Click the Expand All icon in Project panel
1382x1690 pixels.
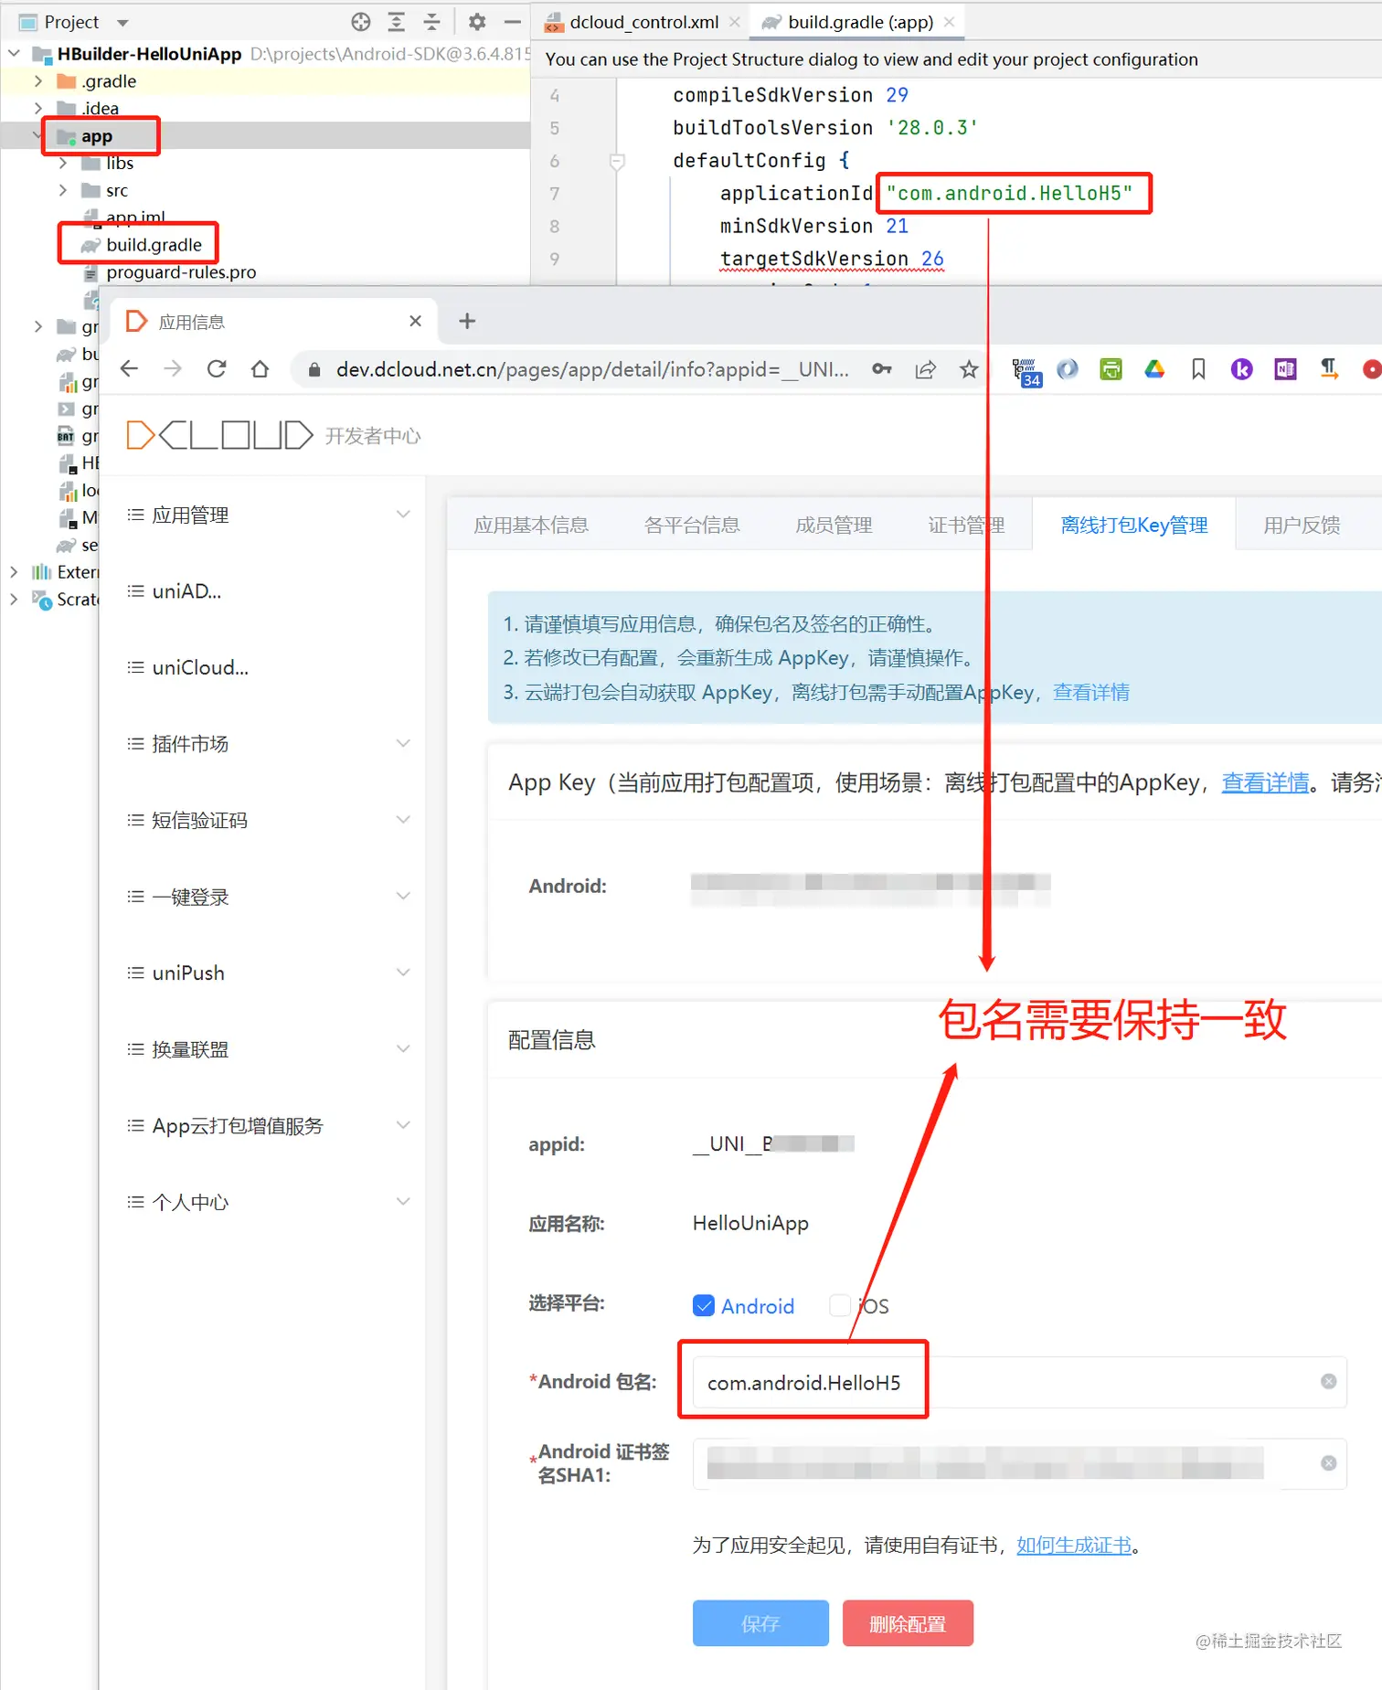(x=397, y=22)
